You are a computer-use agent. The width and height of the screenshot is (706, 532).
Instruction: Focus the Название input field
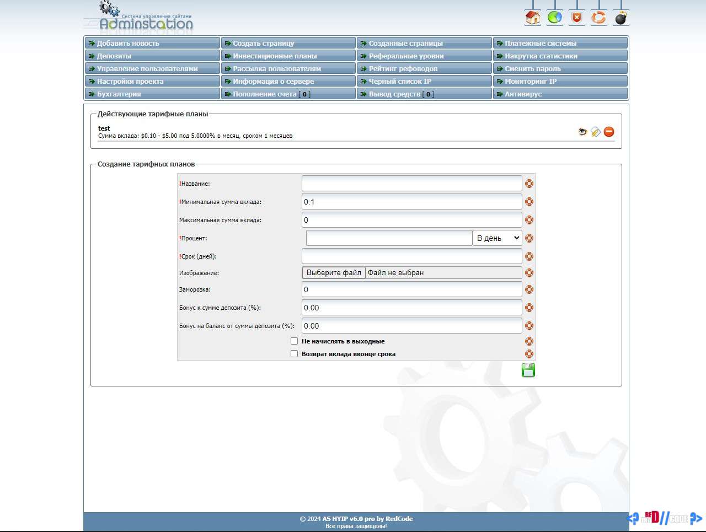[x=411, y=184]
